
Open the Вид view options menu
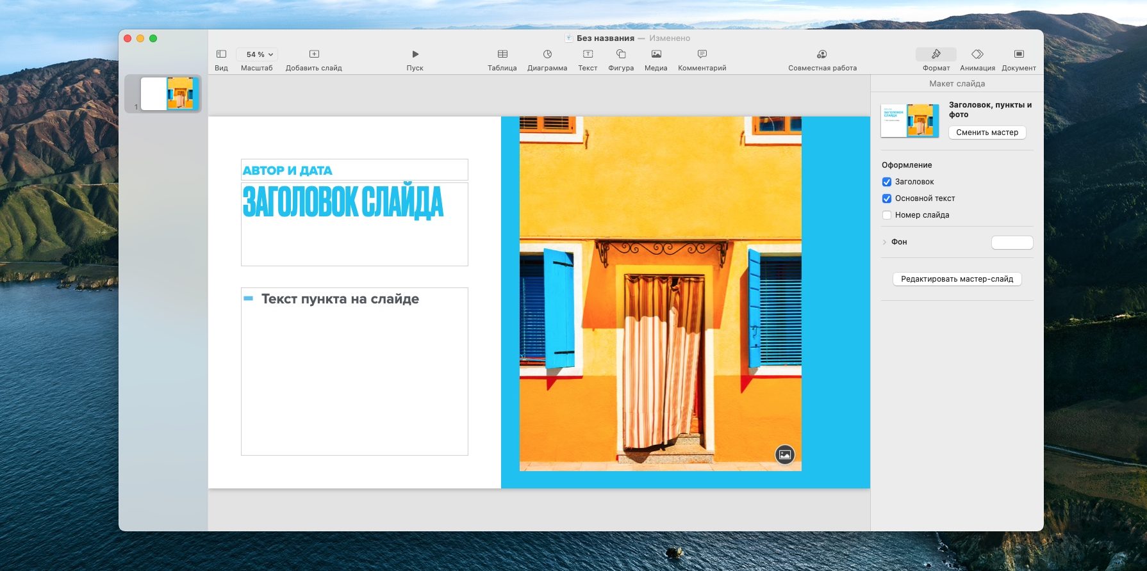[221, 54]
